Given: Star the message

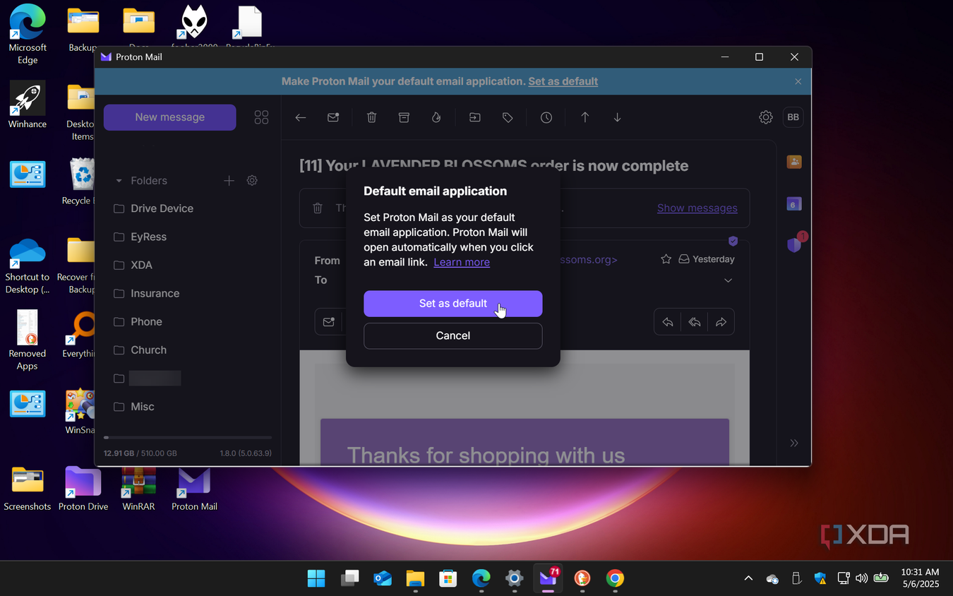Looking at the screenshot, I should click(666, 259).
